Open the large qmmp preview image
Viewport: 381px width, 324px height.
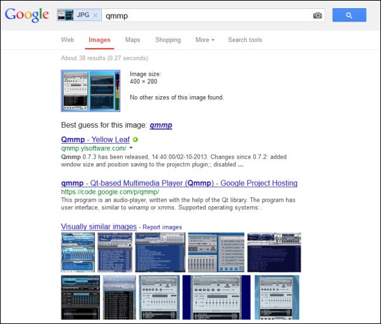point(91,91)
